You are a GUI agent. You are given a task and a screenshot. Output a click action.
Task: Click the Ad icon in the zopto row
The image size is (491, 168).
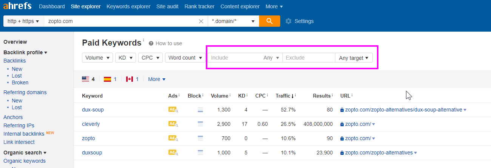[x=173, y=138]
